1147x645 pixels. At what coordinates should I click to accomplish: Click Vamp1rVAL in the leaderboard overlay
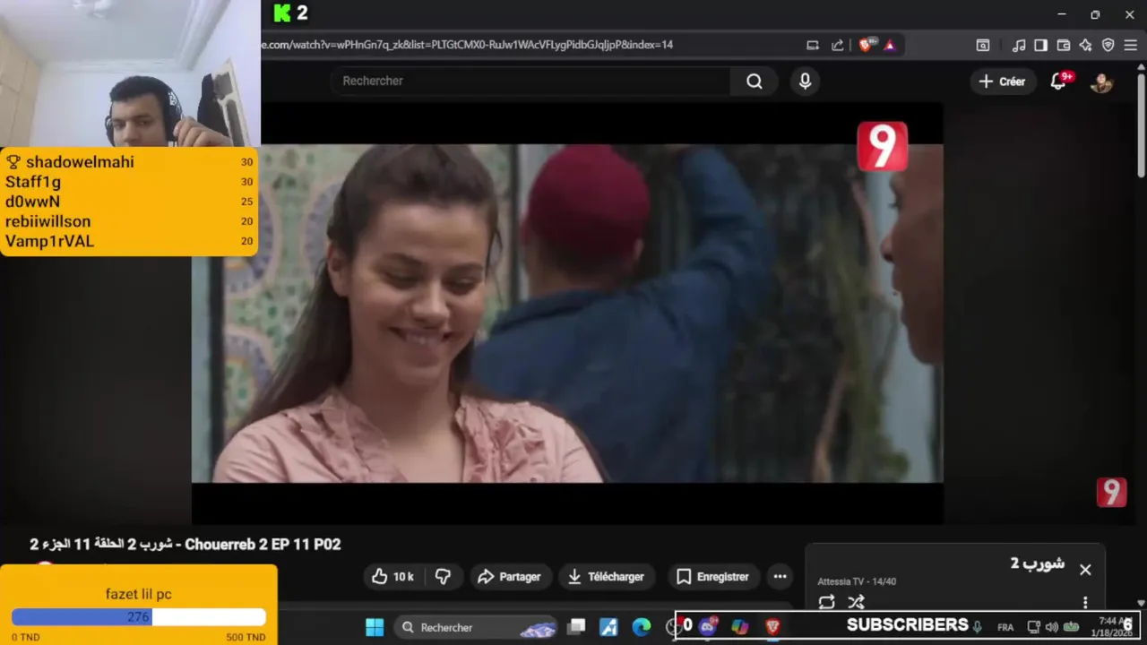pyautogui.click(x=49, y=241)
